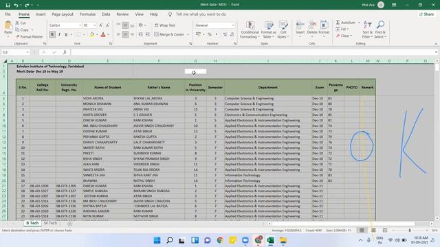Image resolution: width=440 pixels, height=247 pixels.
Task: Copy the selection using Copy button
Action: click(22, 30)
